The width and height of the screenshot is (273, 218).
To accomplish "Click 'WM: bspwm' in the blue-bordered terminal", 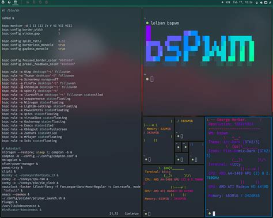I will 218,133.
